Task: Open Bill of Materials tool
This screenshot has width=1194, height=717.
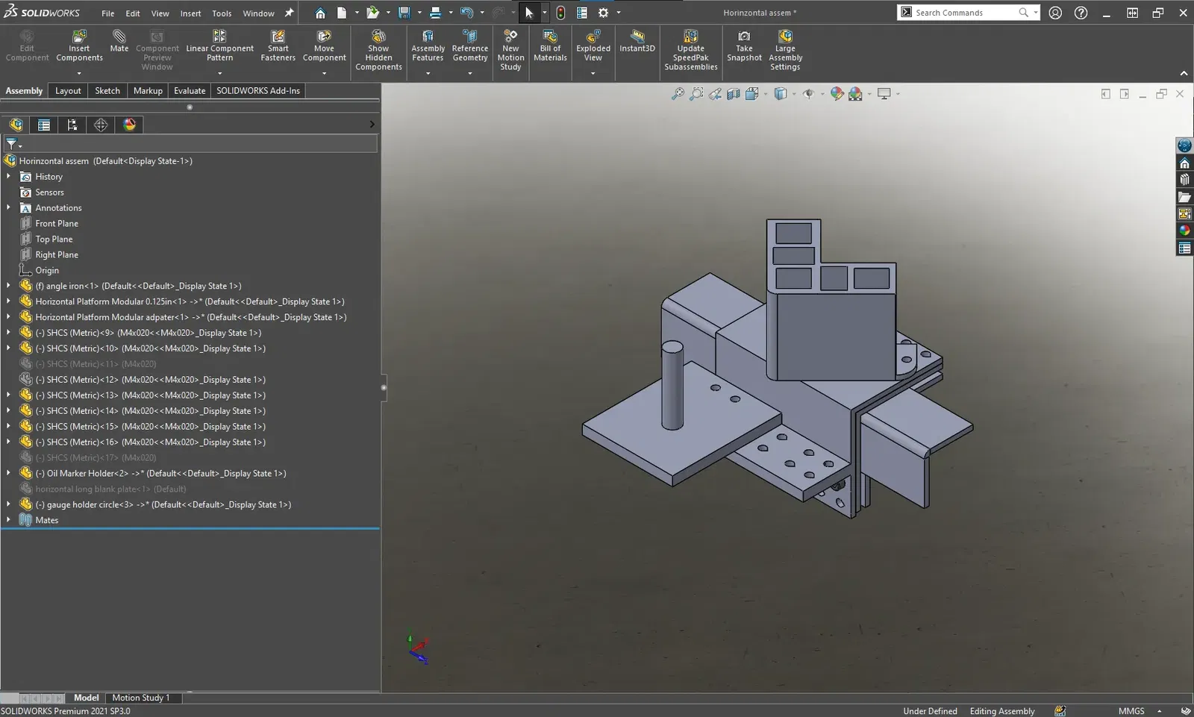Action: 550,37
